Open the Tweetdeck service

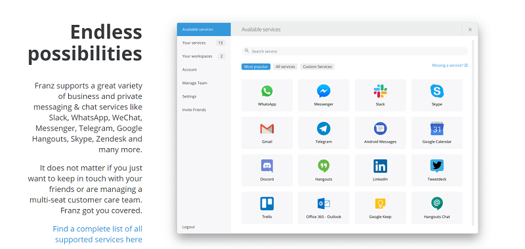437,170
